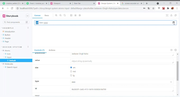Image resolution: width=180 pixels, height=97 pixels.
Task: Toggle the grid icon in canvas toolbar
Action: click(75, 15)
